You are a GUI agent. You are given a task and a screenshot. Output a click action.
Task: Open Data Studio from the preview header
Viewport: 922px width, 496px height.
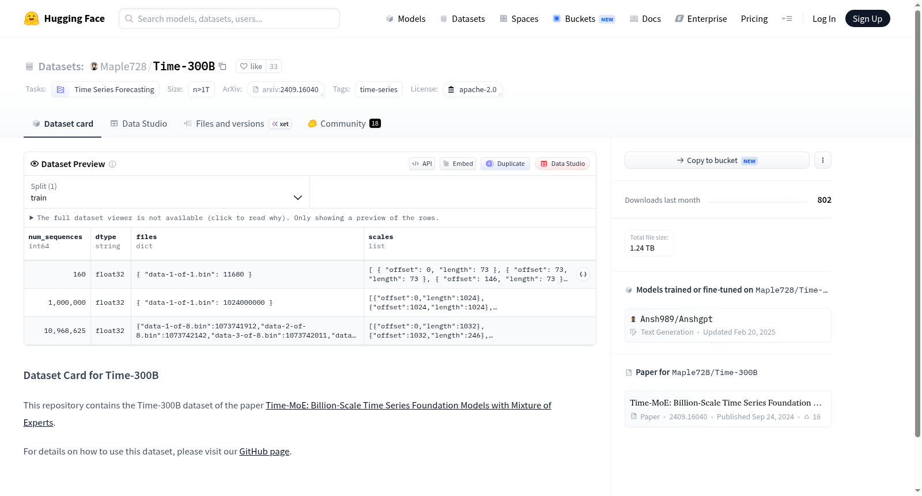tap(562, 164)
